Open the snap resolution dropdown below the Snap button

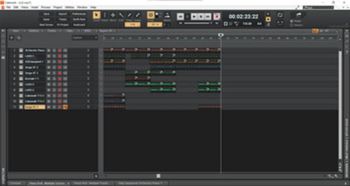coord(155,25)
